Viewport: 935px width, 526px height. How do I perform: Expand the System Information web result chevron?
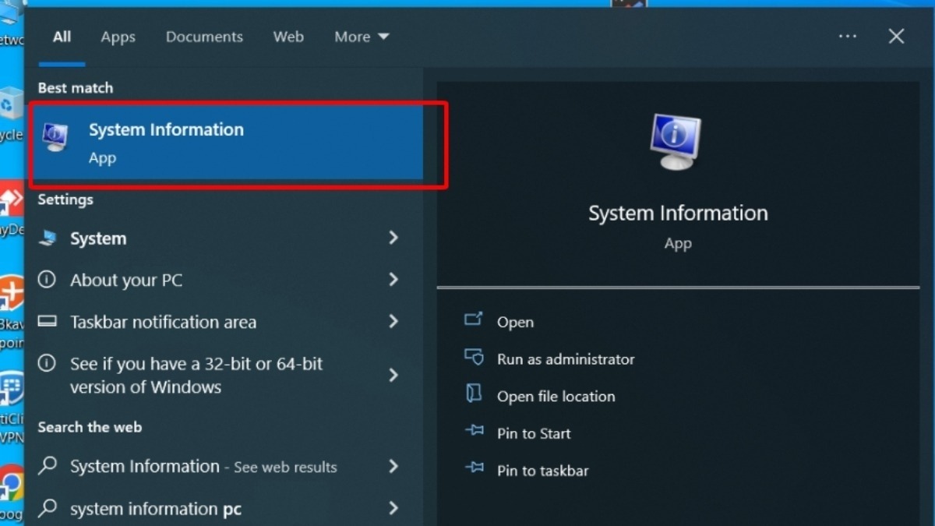pos(393,466)
